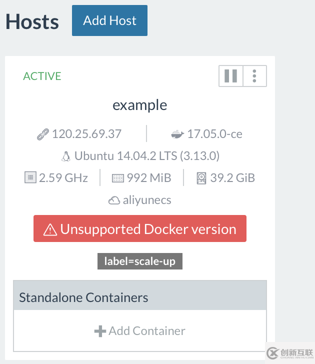Open the host more-actions menu
The width and height of the screenshot is (315, 364).
(254, 76)
